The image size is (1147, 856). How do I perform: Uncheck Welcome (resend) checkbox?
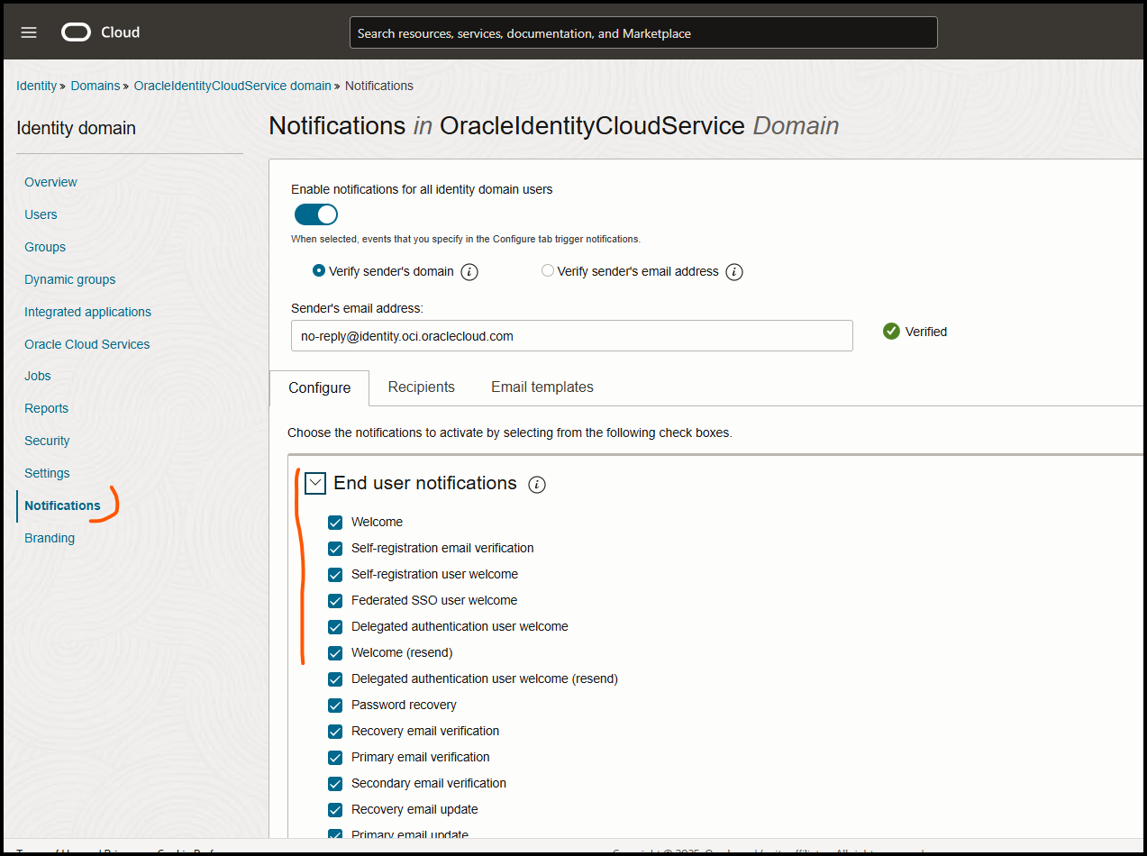[x=335, y=653]
